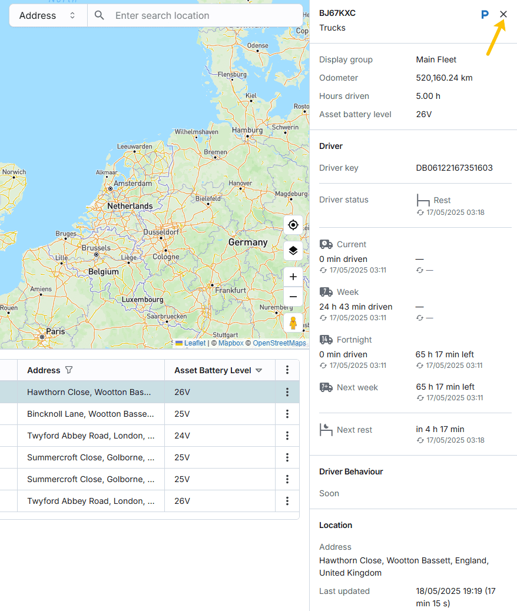Close the BJ67KXC details panel

pos(503,15)
